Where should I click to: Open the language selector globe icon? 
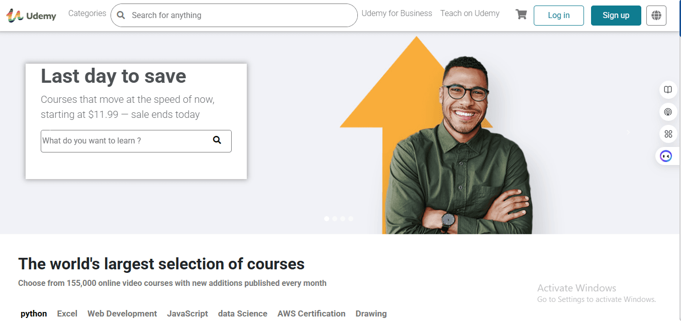[656, 15]
